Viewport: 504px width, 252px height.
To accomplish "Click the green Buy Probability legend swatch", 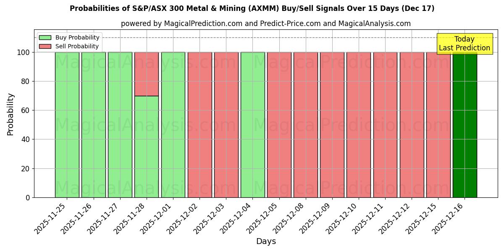I will (46, 37).
